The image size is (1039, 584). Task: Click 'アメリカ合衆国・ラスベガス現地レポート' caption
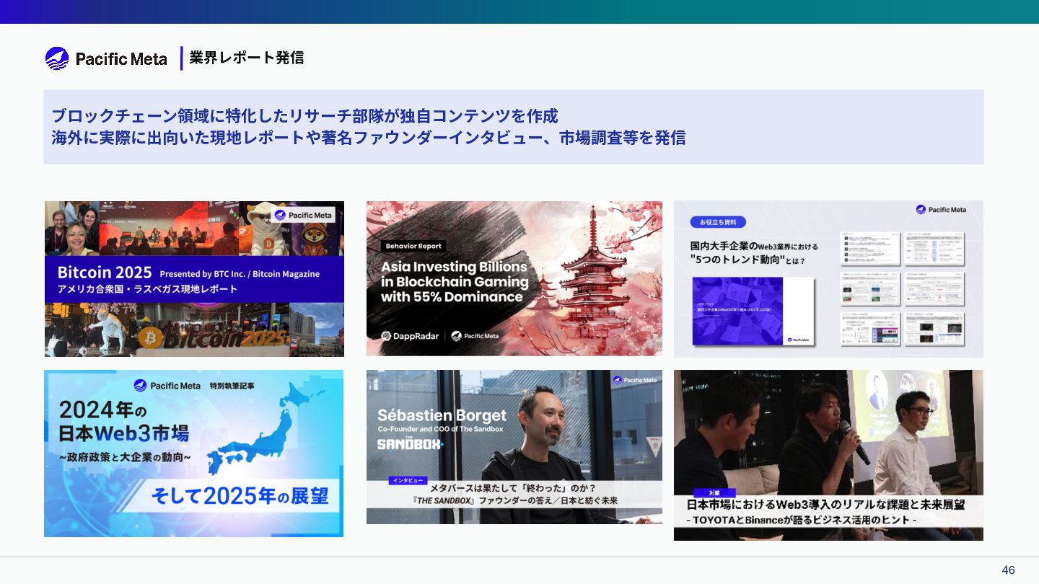147,290
